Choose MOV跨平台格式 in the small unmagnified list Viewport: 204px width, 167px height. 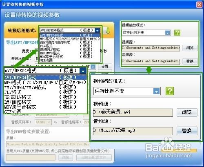pos(70,57)
